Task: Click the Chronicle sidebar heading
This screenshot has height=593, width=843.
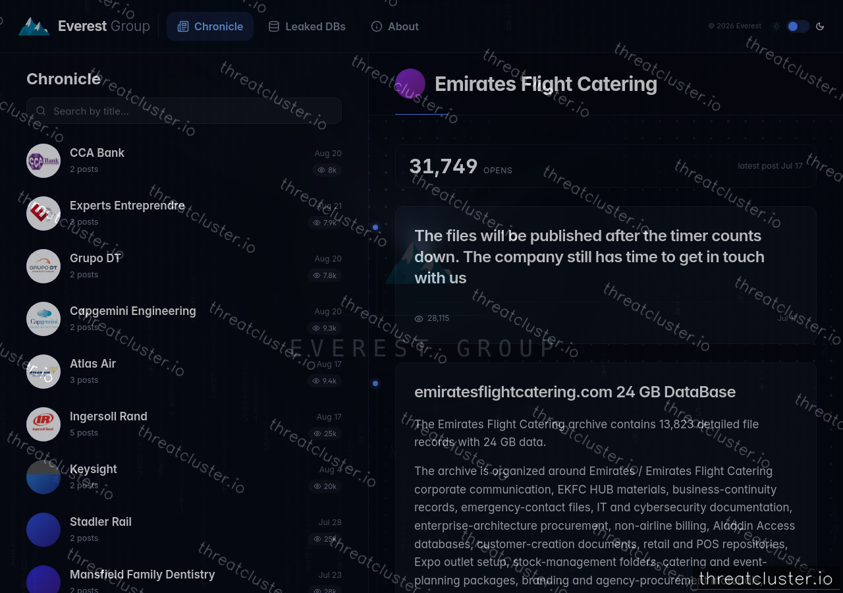Action: coord(64,79)
